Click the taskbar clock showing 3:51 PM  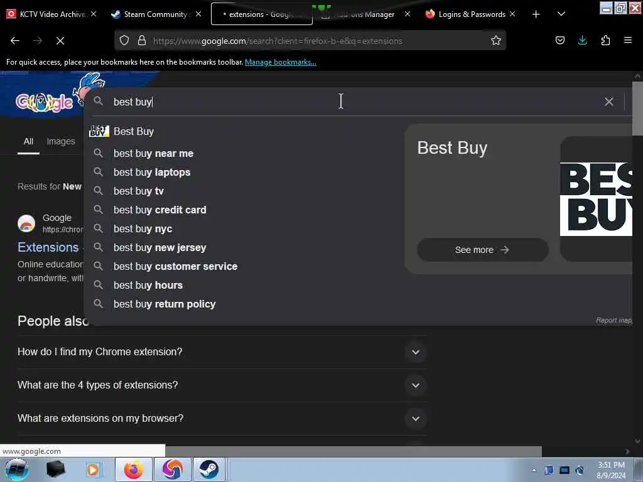[x=612, y=470]
